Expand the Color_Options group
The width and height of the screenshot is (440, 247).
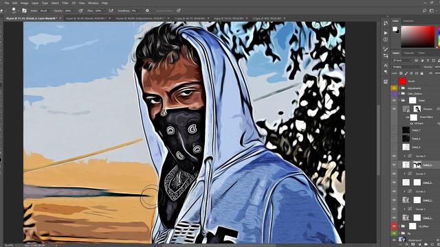coord(399,93)
